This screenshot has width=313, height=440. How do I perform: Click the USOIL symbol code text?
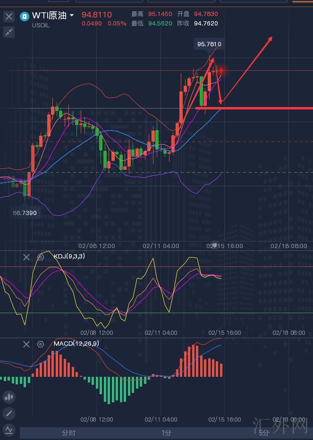(41, 25)
